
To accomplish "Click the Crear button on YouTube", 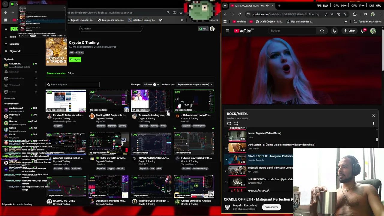I will coord(349,31).
